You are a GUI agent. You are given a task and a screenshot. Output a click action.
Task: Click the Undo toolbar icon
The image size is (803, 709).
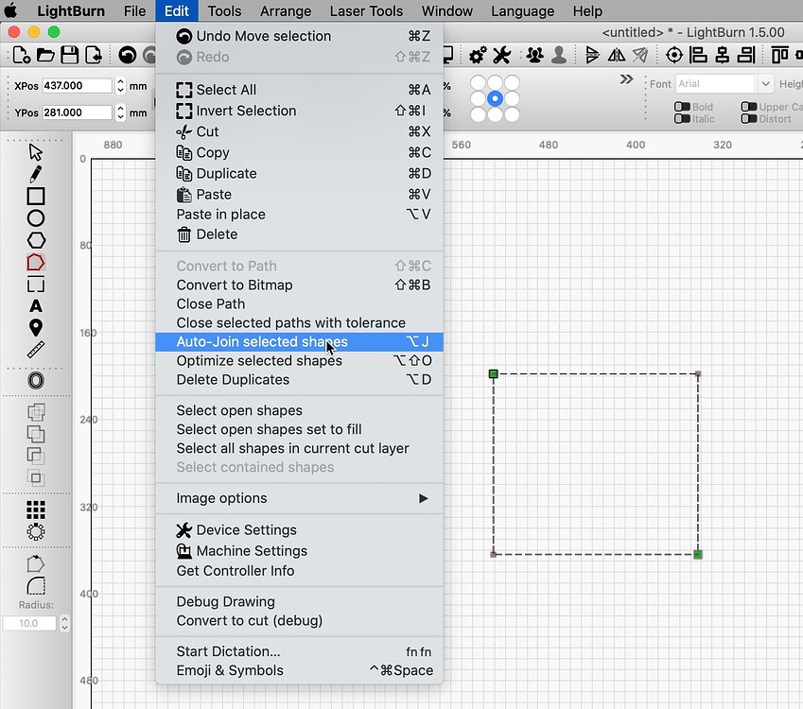pyautogui.click(x=128, y=55)
